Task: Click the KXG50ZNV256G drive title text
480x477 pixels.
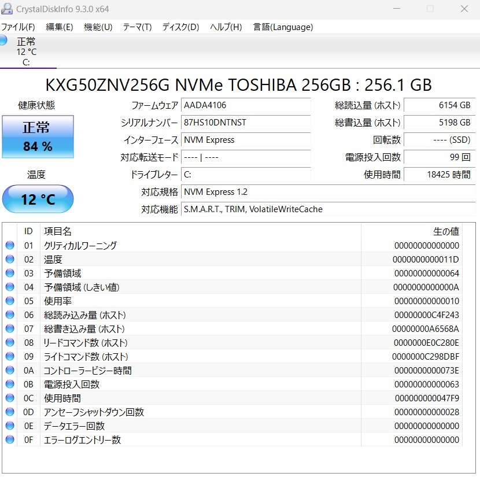Action: pos(239,85)
